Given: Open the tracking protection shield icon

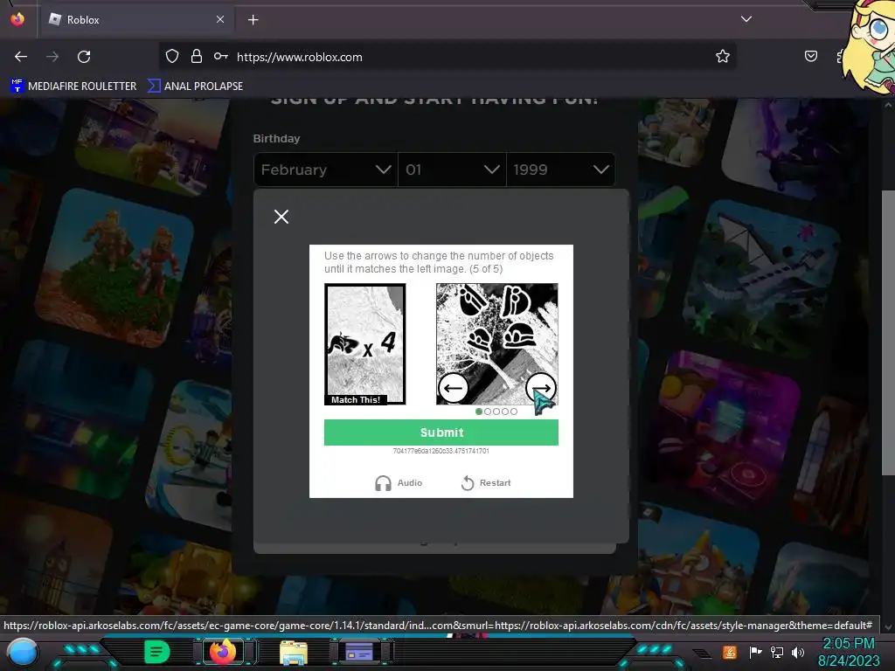Looking at the screenshot, I should (172, 56).
